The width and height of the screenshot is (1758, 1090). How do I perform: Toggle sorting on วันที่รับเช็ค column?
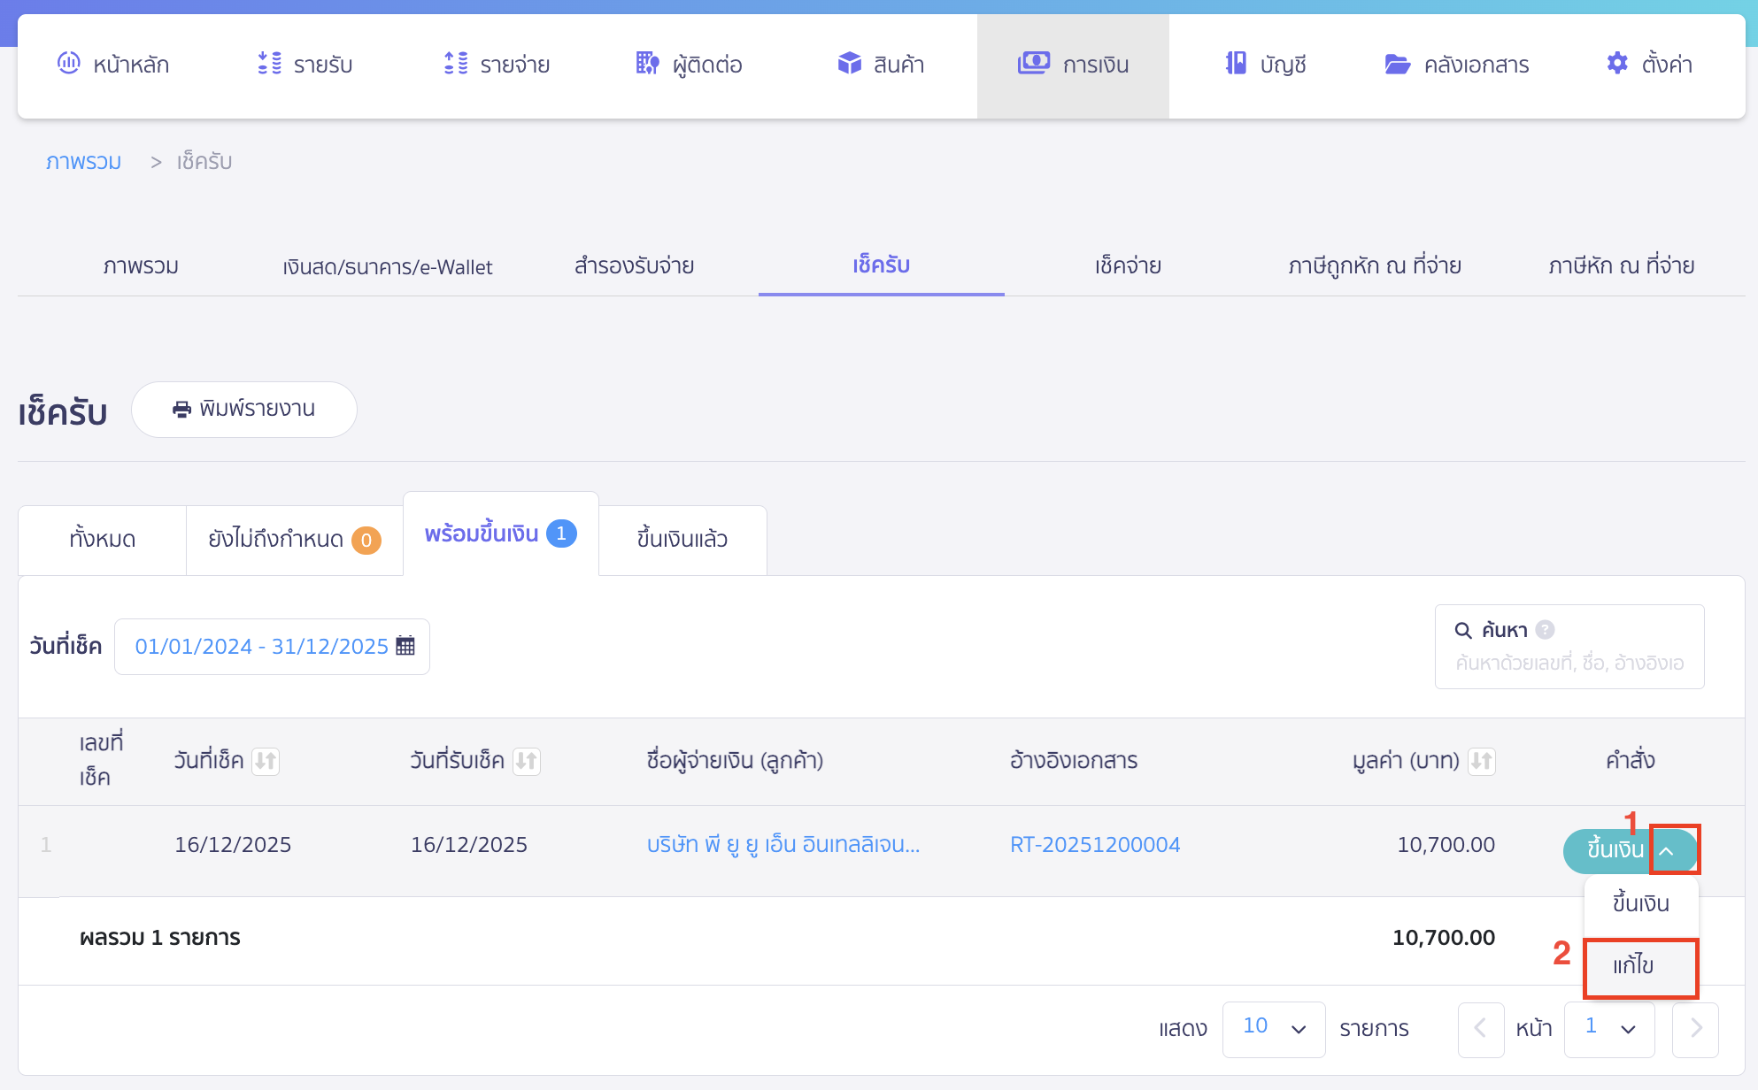click(526, 761)
